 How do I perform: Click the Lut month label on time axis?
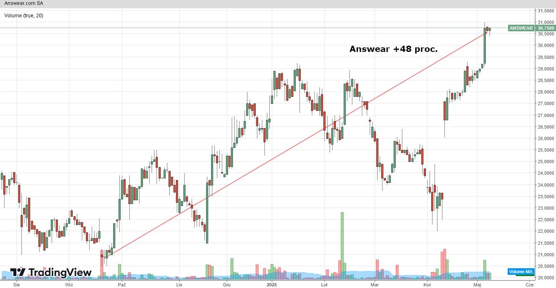click(x=324, y=284)
